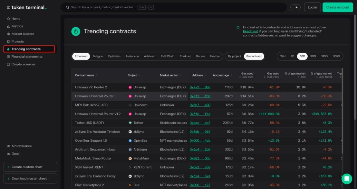Screen dimensions: 357x189
Task: Sort by % of gas market 30d trend
Action: [x=321, y=75]
